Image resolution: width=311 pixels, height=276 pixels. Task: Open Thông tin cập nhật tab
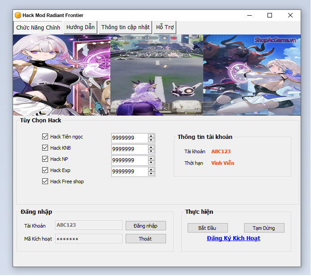click(x=125, y=27)
